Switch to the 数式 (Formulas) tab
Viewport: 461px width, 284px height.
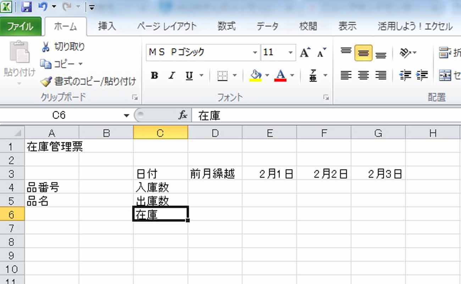click(226, 26)
